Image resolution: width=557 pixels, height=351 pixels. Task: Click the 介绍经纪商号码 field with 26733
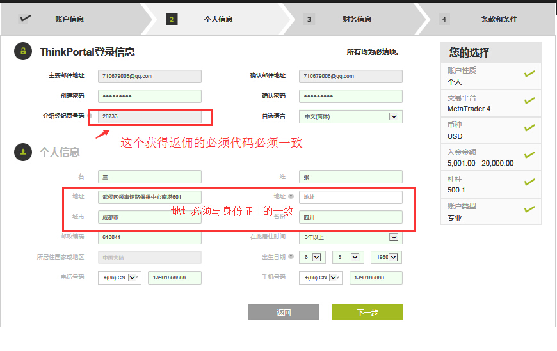tap(150, 116)
